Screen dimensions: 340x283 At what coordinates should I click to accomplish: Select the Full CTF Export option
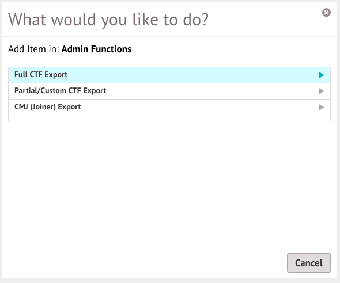[x=169, y=75]
